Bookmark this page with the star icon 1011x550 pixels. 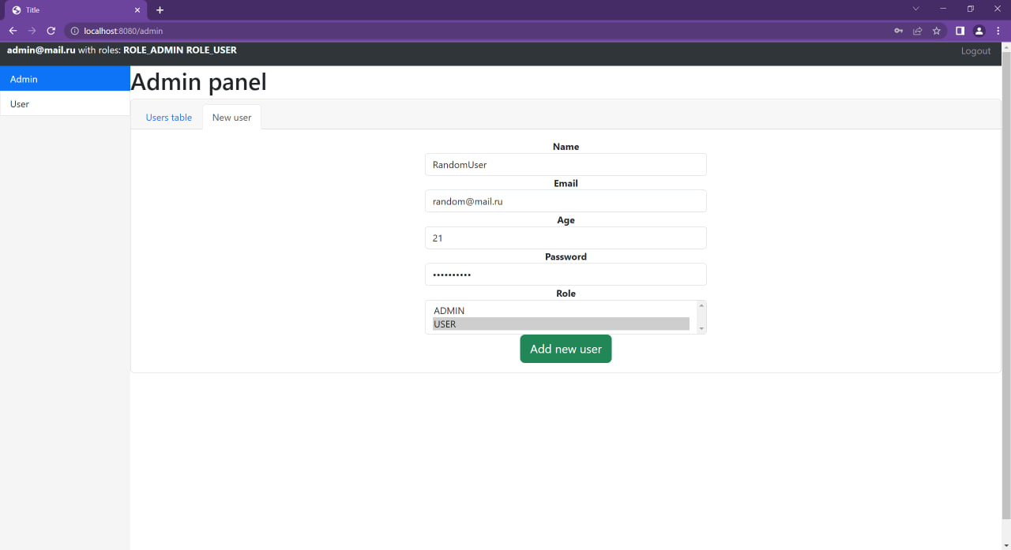tap(937, 31)
